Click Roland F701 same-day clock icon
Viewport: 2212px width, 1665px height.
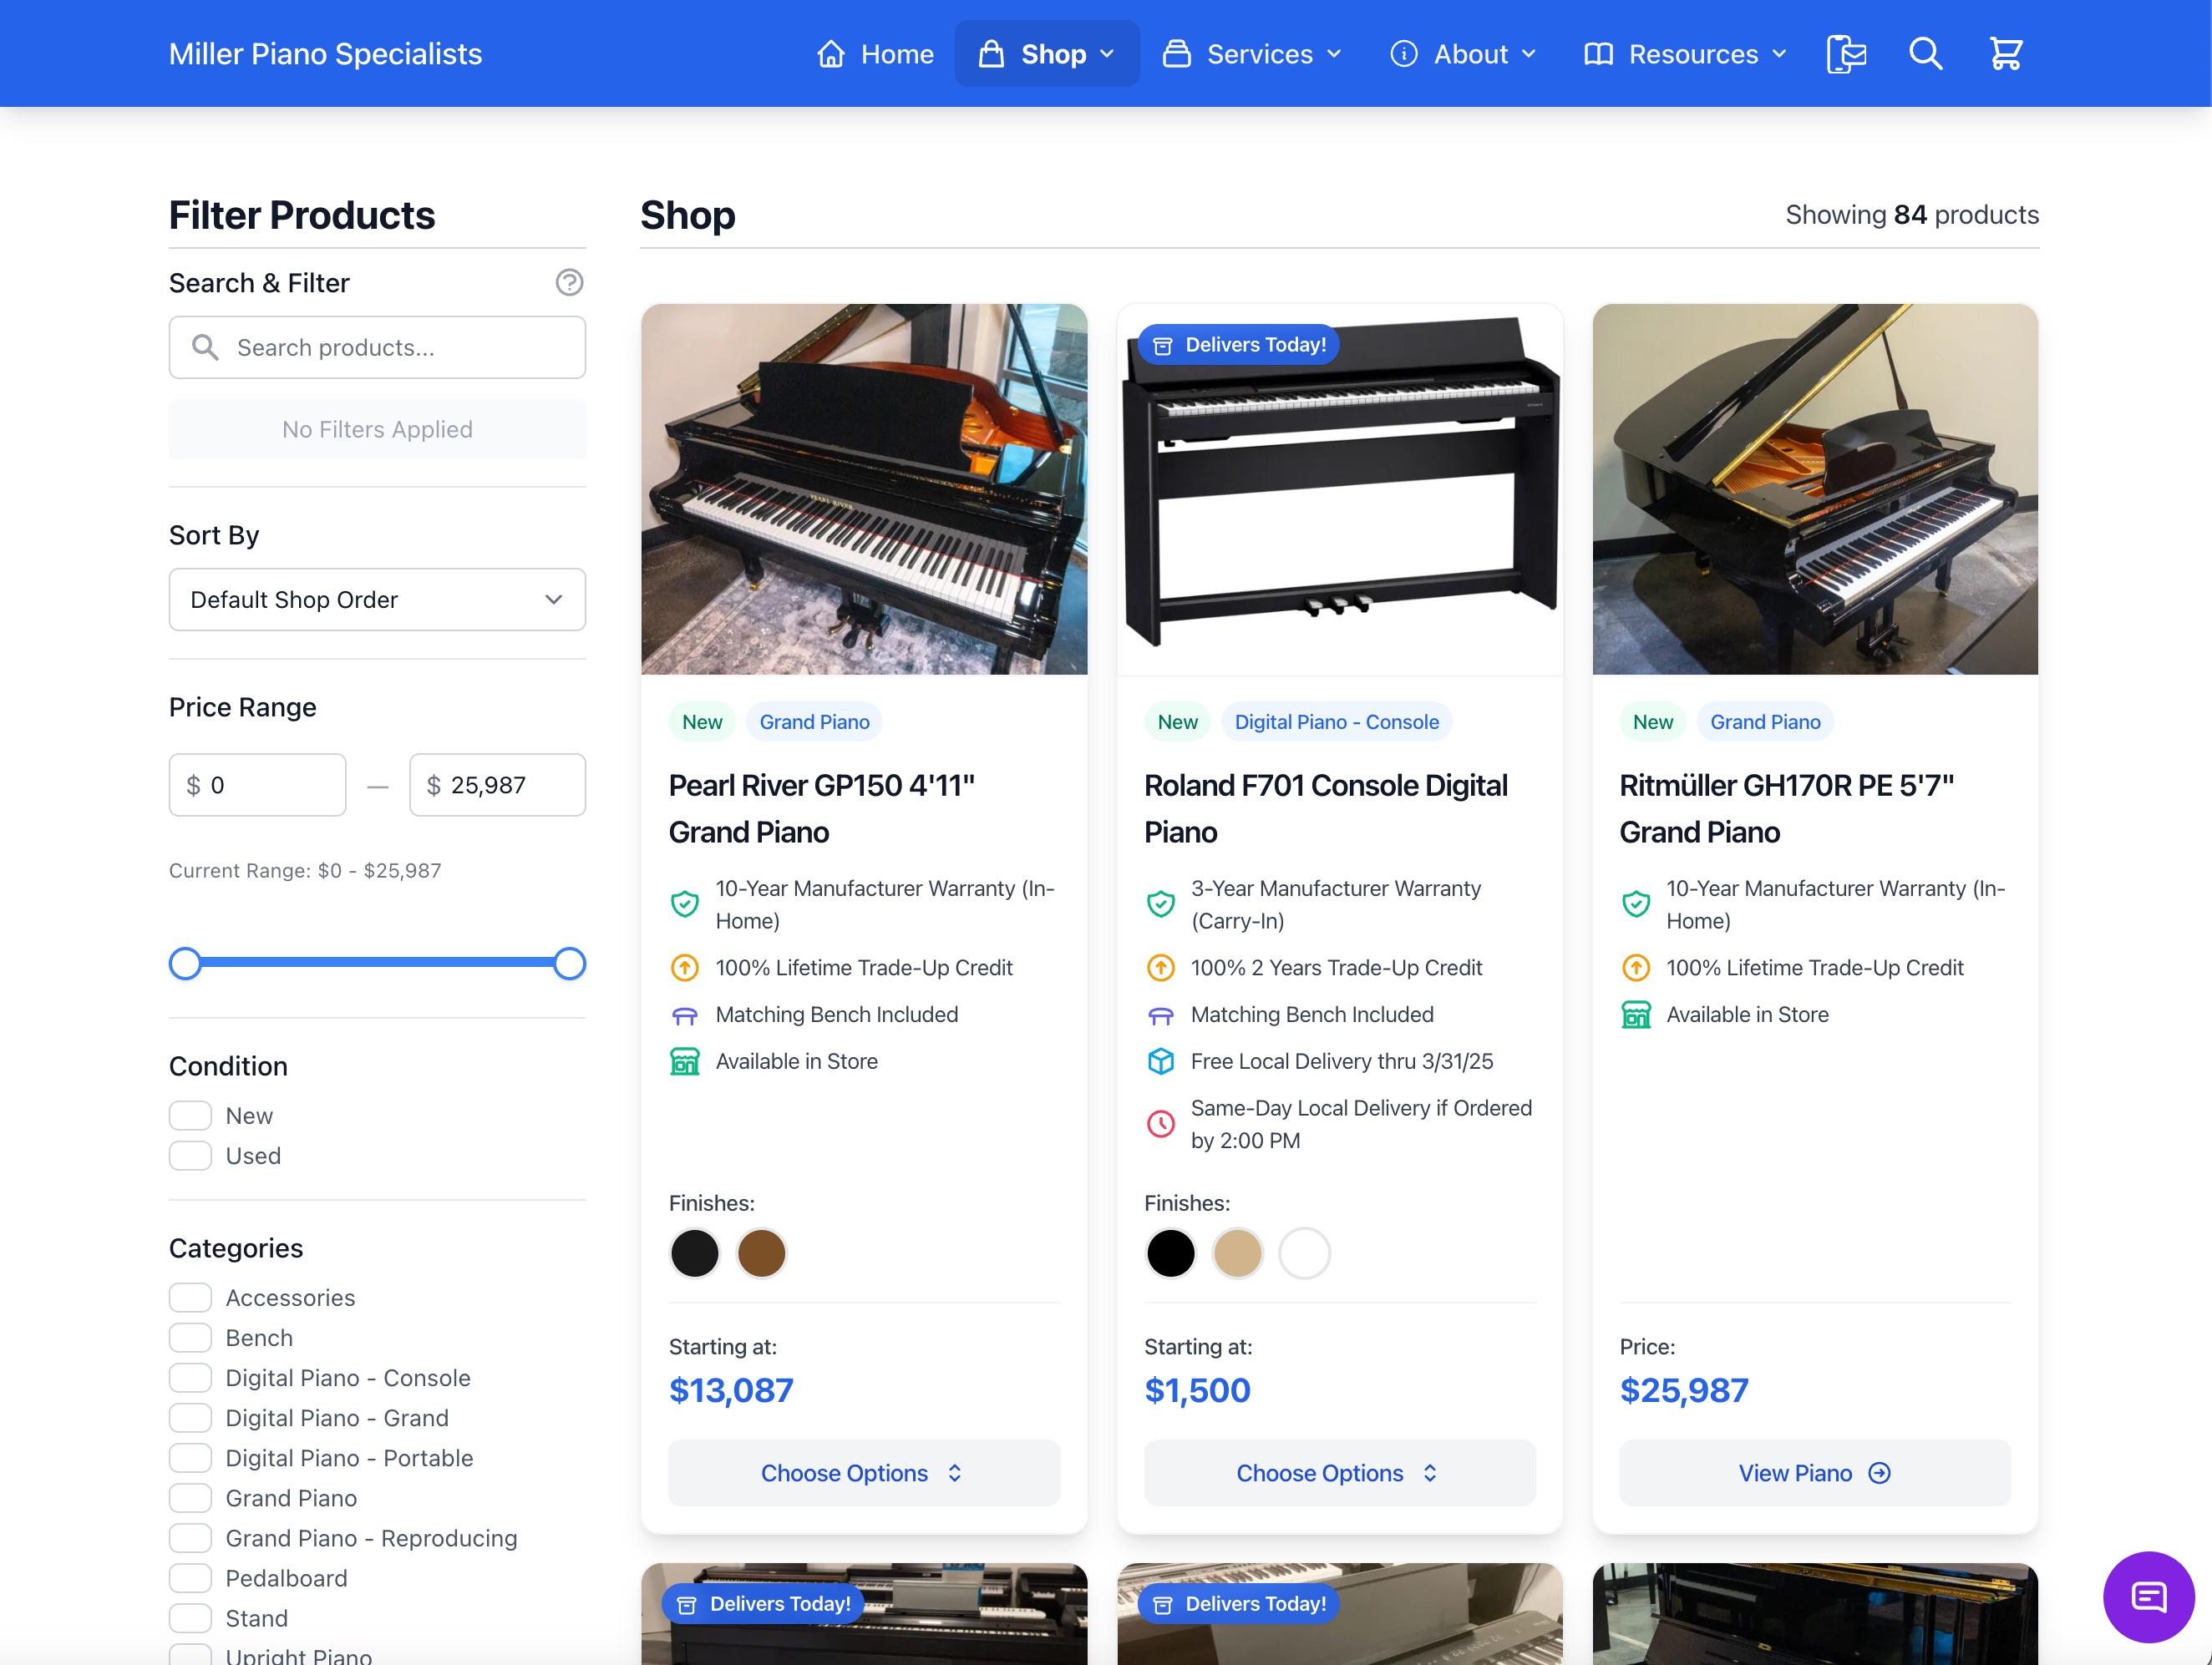pyautogui.click(x=1160, y=1124)
